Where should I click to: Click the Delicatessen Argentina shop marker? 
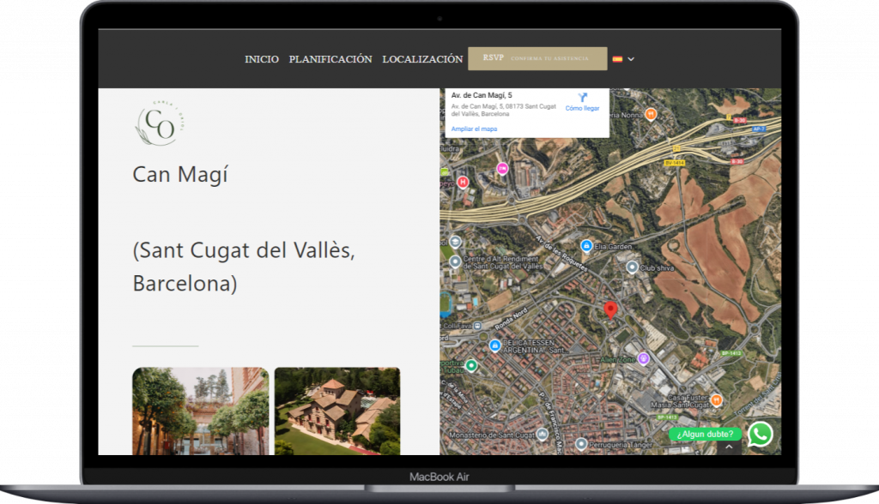tap(494, 345)
